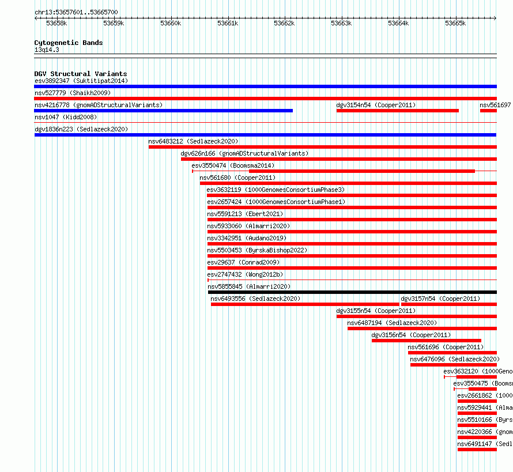Open the esv2661862 variant label

click(485, 395)
